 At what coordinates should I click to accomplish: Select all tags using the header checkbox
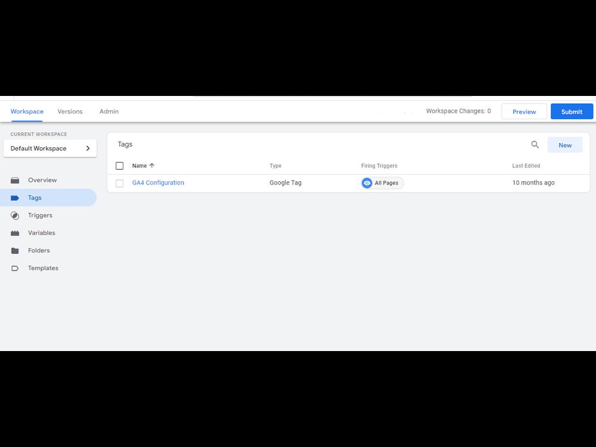pyautogui.click(x=119, y=165)
